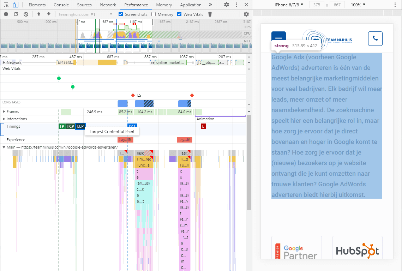This screenshot has width=402, height=271.
Task: Select the FCP timing marker
Action: tap(71, 126)
